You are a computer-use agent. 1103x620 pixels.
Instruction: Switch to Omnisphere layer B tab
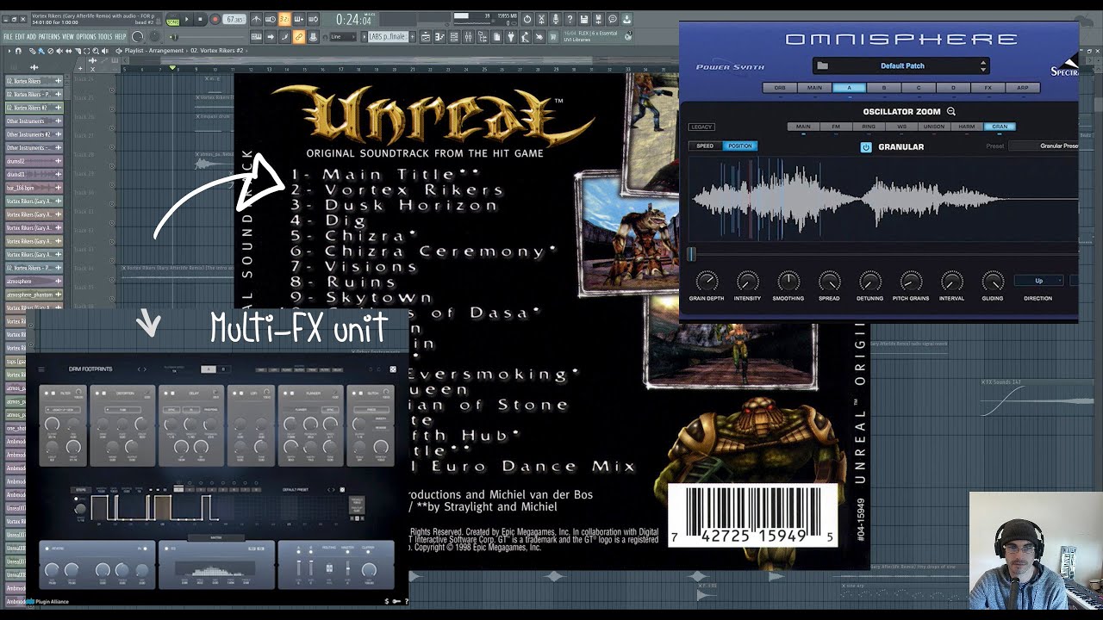click(884, 88)
